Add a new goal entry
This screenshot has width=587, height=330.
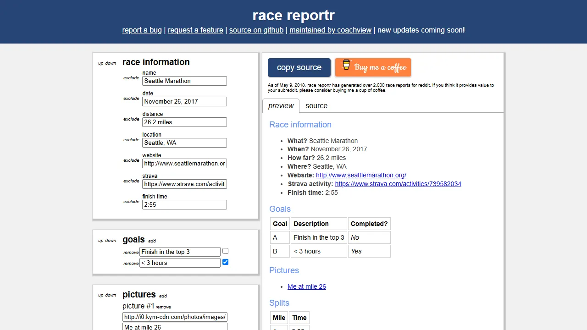click(152, 241)
